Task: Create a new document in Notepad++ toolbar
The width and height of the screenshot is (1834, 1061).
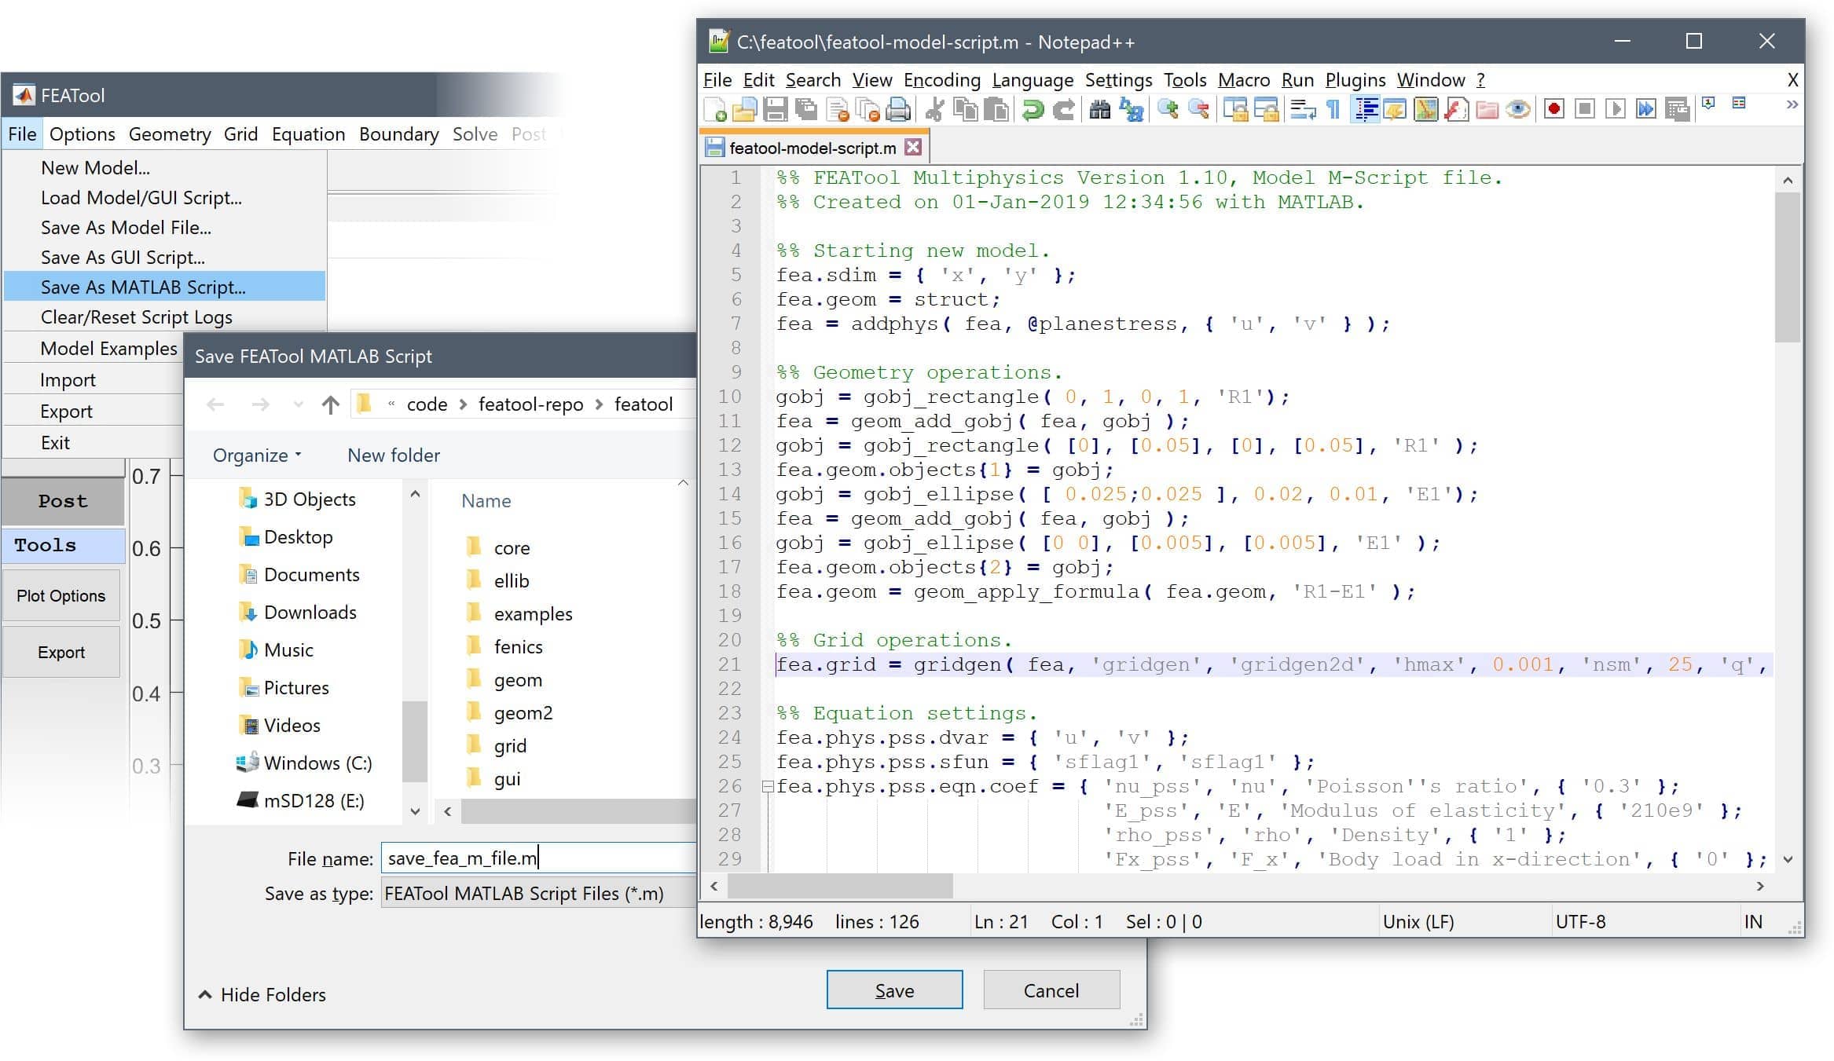Action: [714, 110]
